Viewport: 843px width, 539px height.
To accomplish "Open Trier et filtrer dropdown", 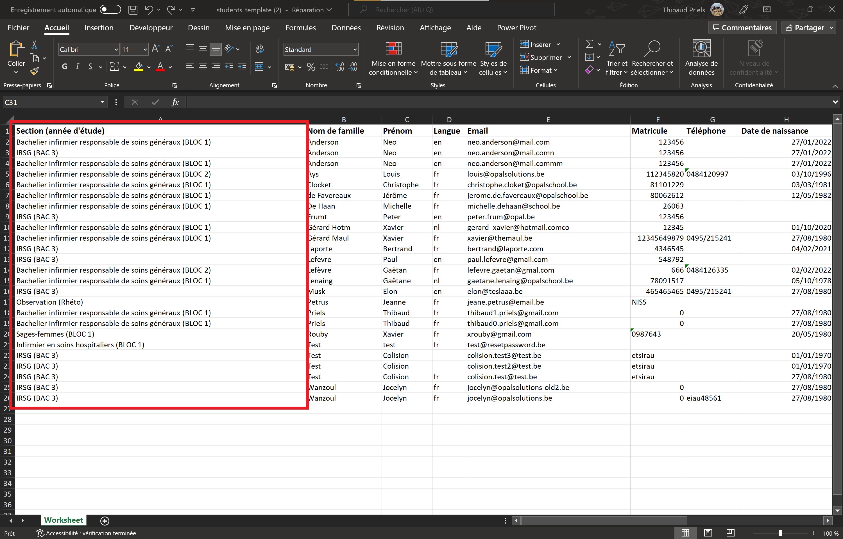I will coord(617,58).
